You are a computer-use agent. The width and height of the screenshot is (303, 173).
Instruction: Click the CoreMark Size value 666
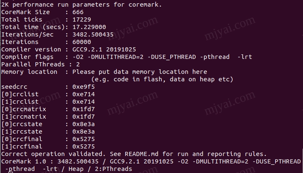tap(78, 12)
